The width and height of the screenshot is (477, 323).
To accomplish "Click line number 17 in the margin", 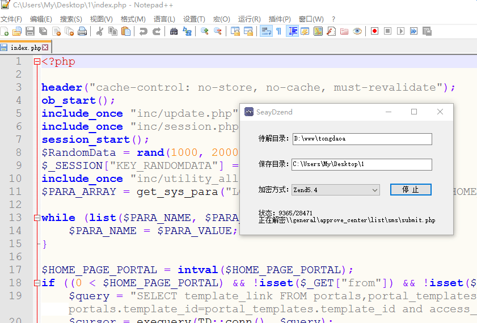I will pyautogui.click(x=15, y=270).
